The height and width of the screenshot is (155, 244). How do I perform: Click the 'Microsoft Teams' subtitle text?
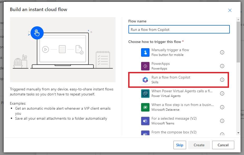[x=163, y=123]
